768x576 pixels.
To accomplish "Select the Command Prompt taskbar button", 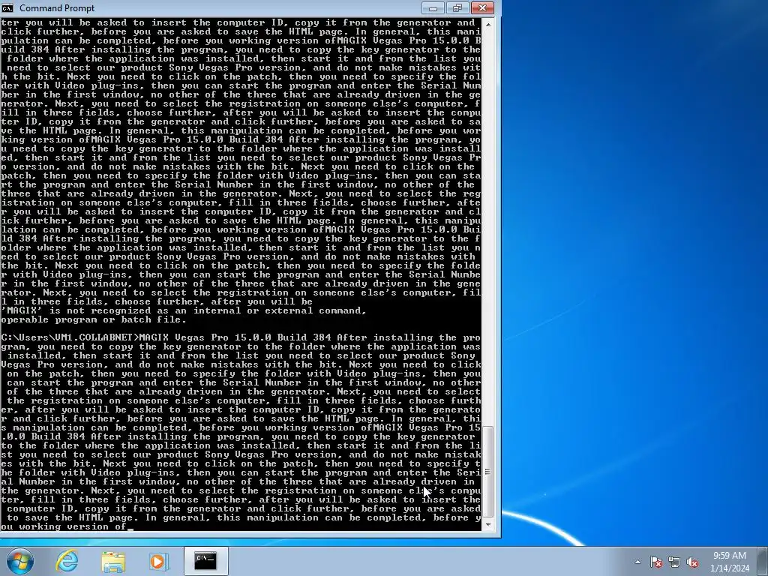I will pyautogui.click(x=205, y=561).
